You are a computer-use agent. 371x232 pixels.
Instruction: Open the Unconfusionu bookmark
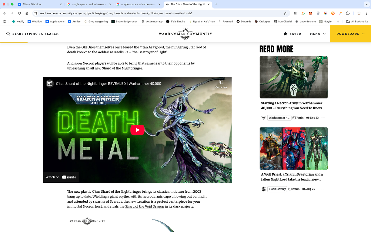[x=305, y=22]
